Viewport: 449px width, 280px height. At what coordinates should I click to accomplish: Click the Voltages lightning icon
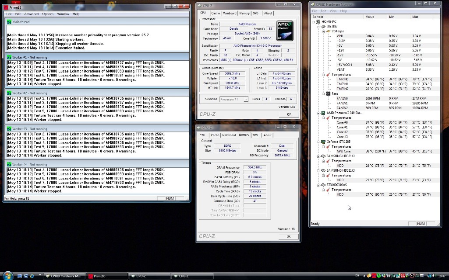coord(328,31)
